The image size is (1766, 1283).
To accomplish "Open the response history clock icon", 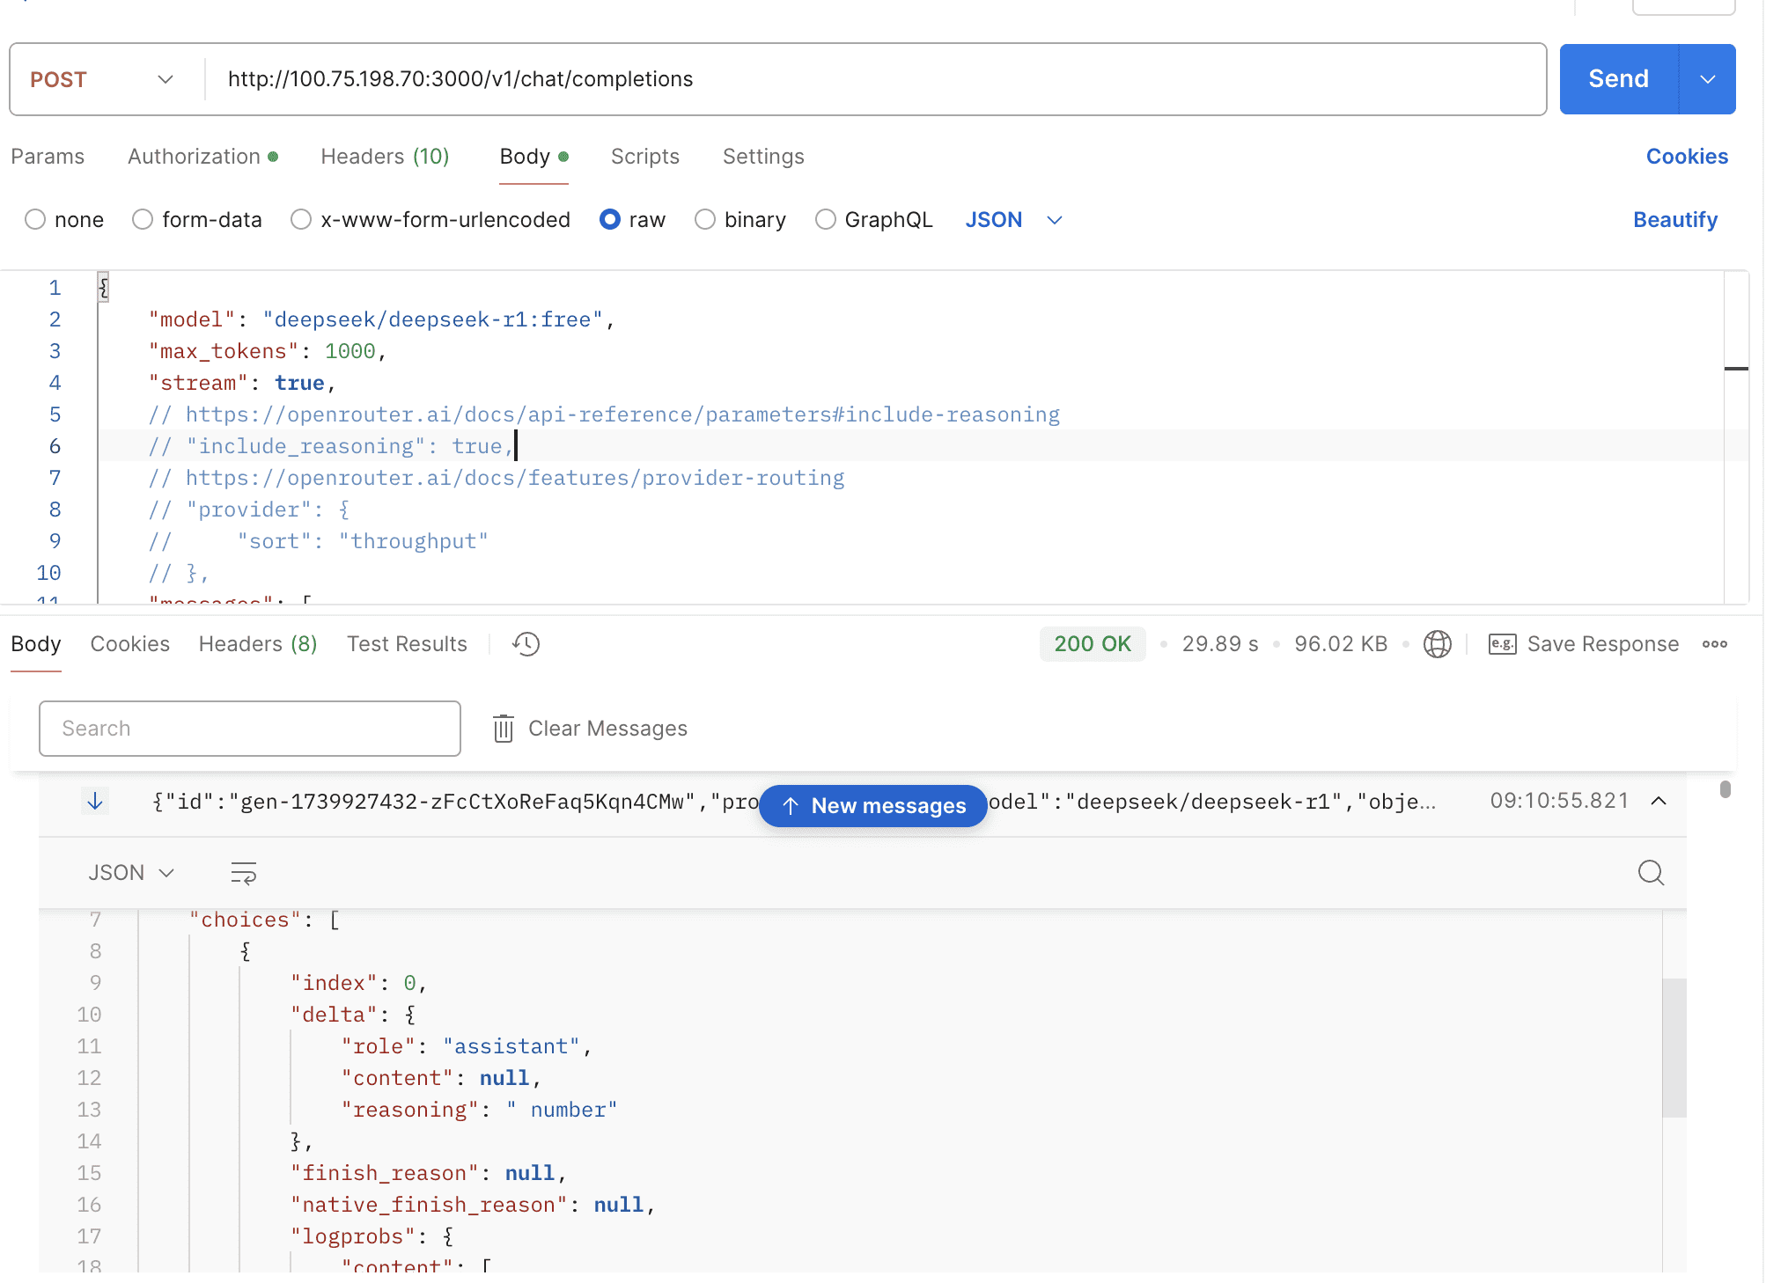I will pyautogui.click(x=526, y=644).
